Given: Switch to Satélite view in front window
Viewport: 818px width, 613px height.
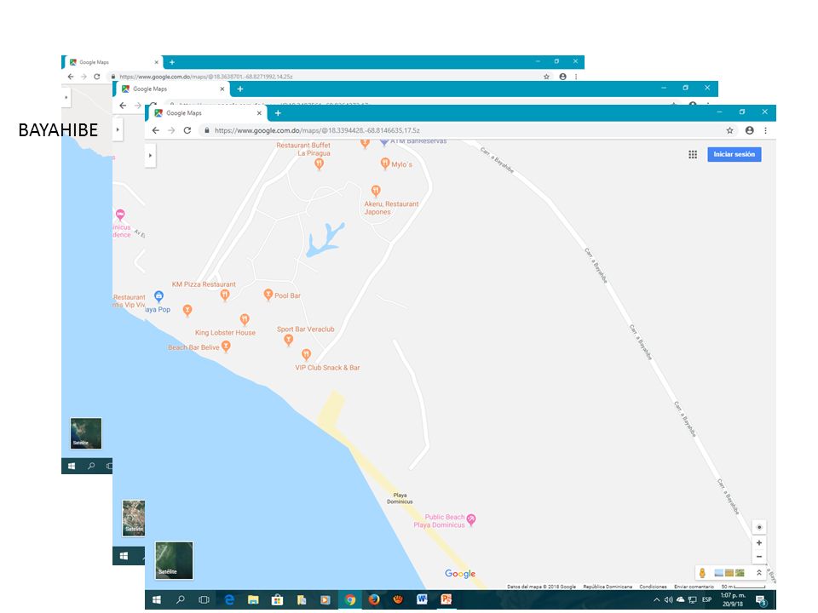Looking at the screenshot, I should click(x=174, y=560).
